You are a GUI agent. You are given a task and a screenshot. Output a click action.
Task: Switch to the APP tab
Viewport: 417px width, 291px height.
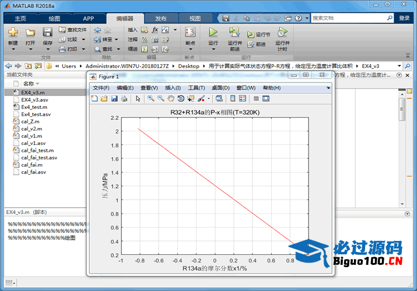89,18
